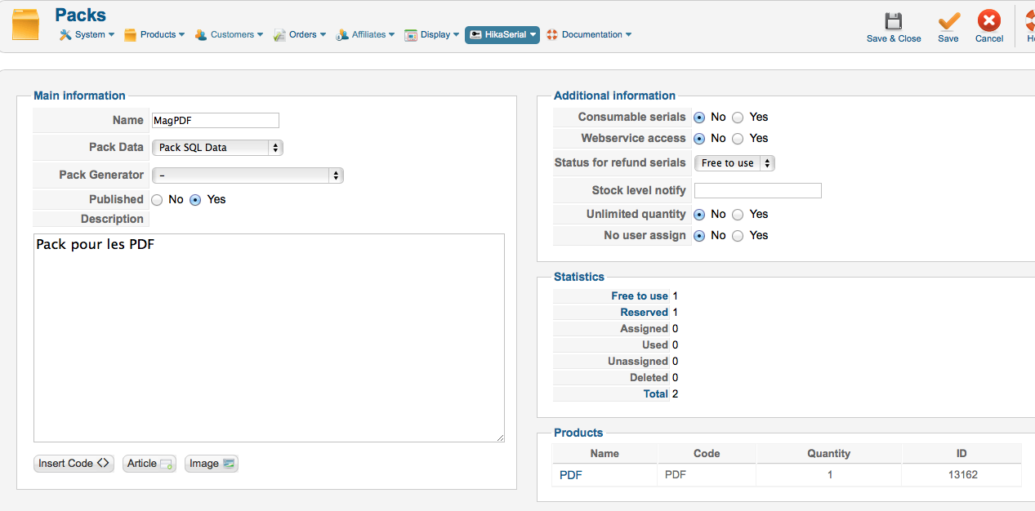Click the Save & Close floppy icon

click(x=894, y=22)
